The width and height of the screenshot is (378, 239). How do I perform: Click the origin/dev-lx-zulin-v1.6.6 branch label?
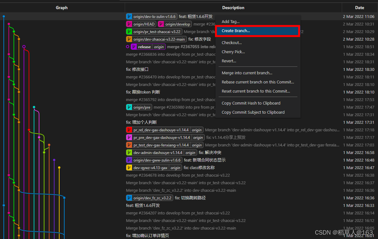coord(152,16)
